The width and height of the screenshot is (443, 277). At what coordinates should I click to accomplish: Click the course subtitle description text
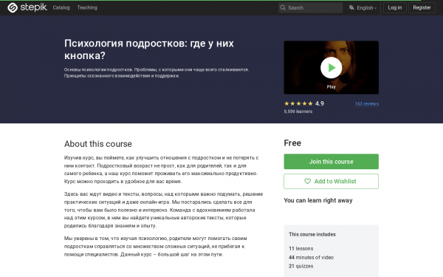[x=157, y=72]
